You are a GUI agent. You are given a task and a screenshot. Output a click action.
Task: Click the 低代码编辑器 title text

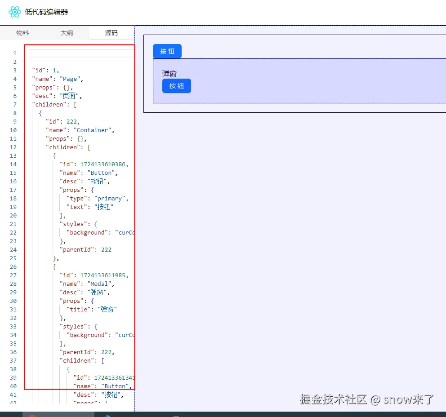pos(46,12)
